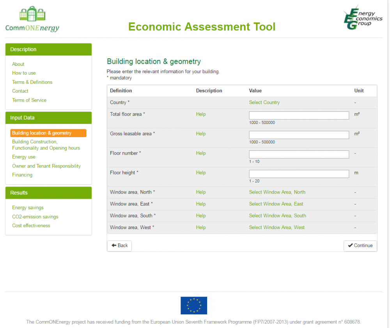Focus the Floor number input field

point(299,154)
